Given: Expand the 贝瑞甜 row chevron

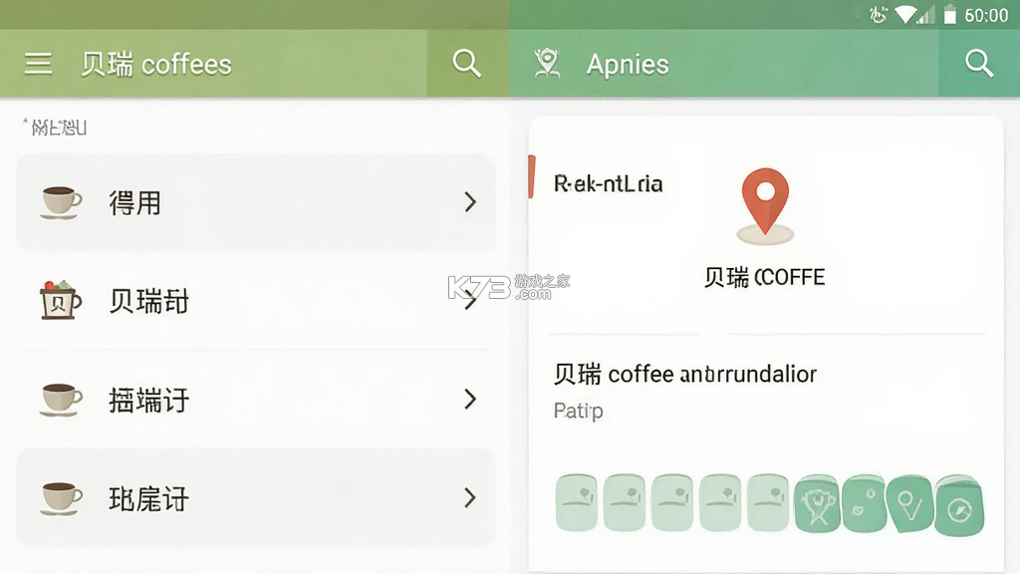Looking at the screenshot, I should coord(470,300).
